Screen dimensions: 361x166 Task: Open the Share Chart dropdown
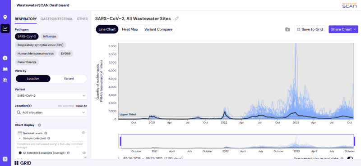[343, 29]
